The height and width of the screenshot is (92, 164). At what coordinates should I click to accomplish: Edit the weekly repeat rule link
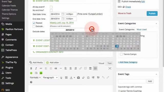(x=62, y=23)
